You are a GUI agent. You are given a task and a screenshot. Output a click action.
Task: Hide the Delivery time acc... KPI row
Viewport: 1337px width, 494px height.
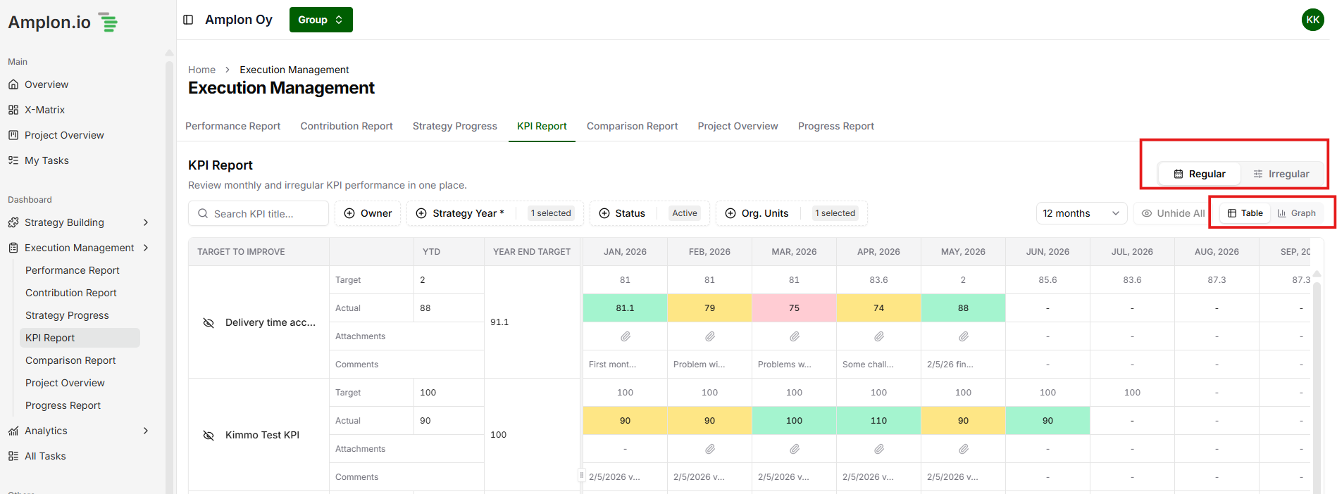(x=209, y=322)
